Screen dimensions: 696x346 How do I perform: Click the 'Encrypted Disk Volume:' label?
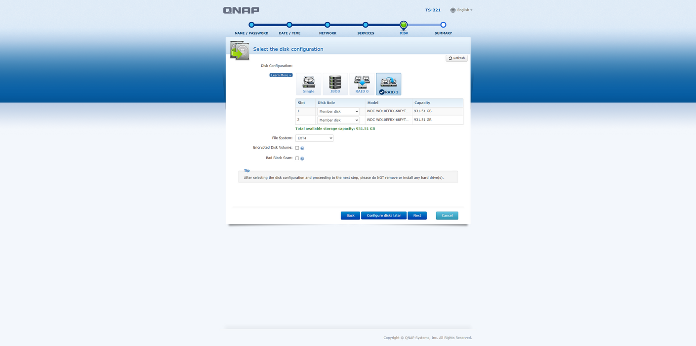point(273,147)
